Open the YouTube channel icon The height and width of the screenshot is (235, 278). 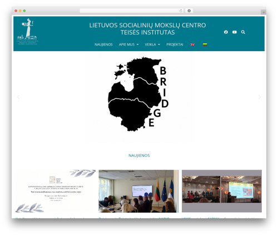pyautogui.click(x=235, y=32)
